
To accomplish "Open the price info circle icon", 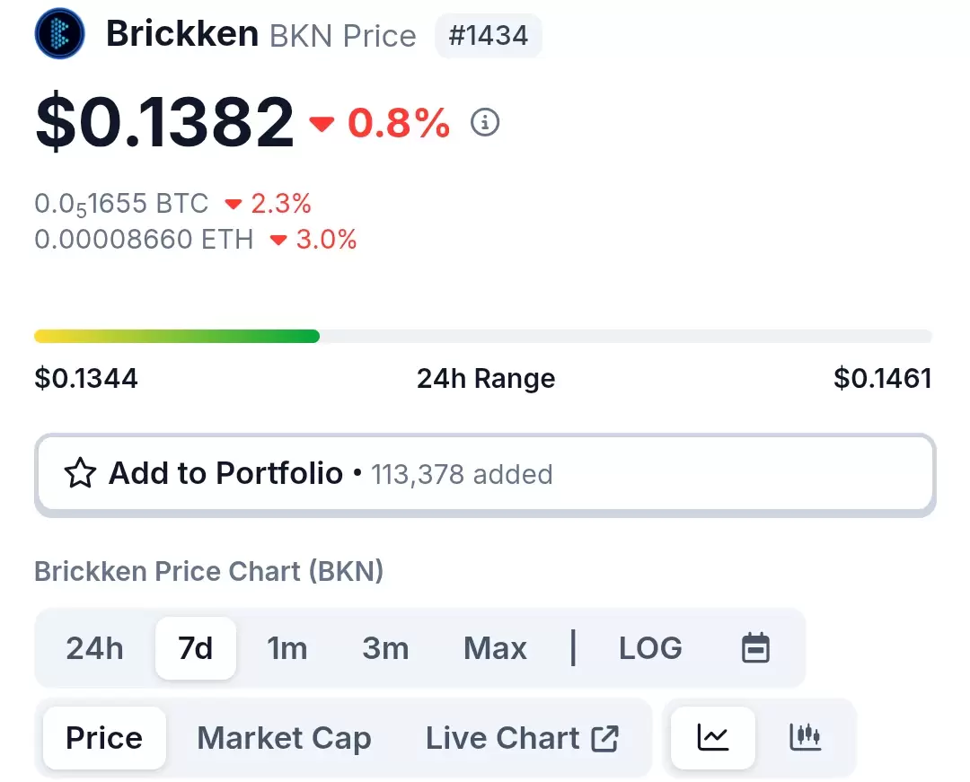I will click(x=484, y=122).
